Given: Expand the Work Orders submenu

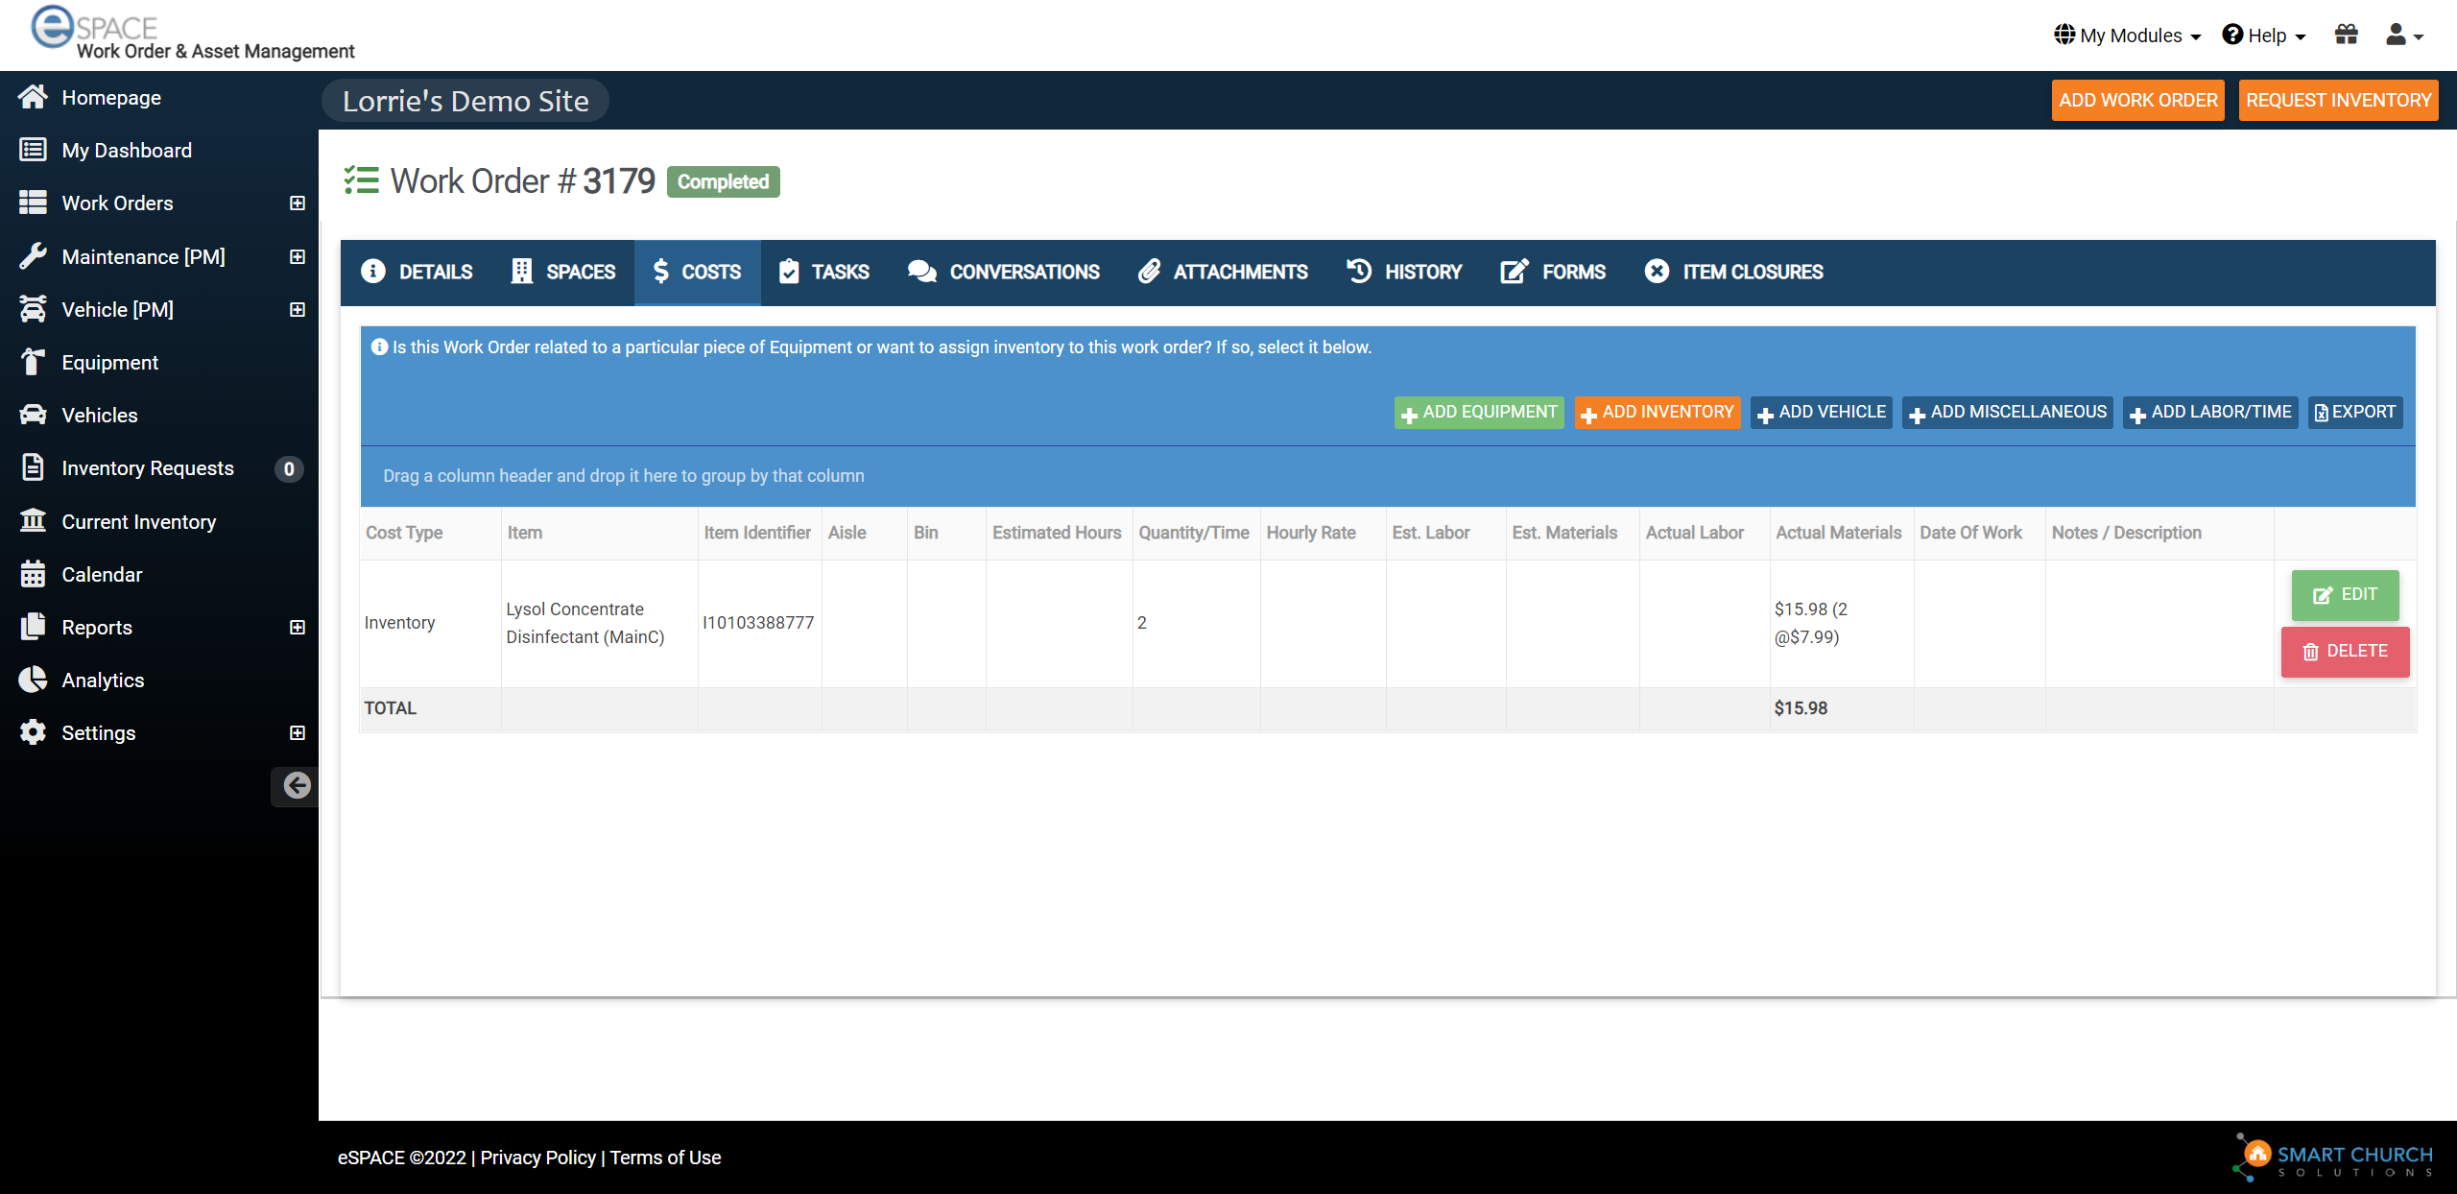Looking at the screenshot, I should [x=298, y=203].
